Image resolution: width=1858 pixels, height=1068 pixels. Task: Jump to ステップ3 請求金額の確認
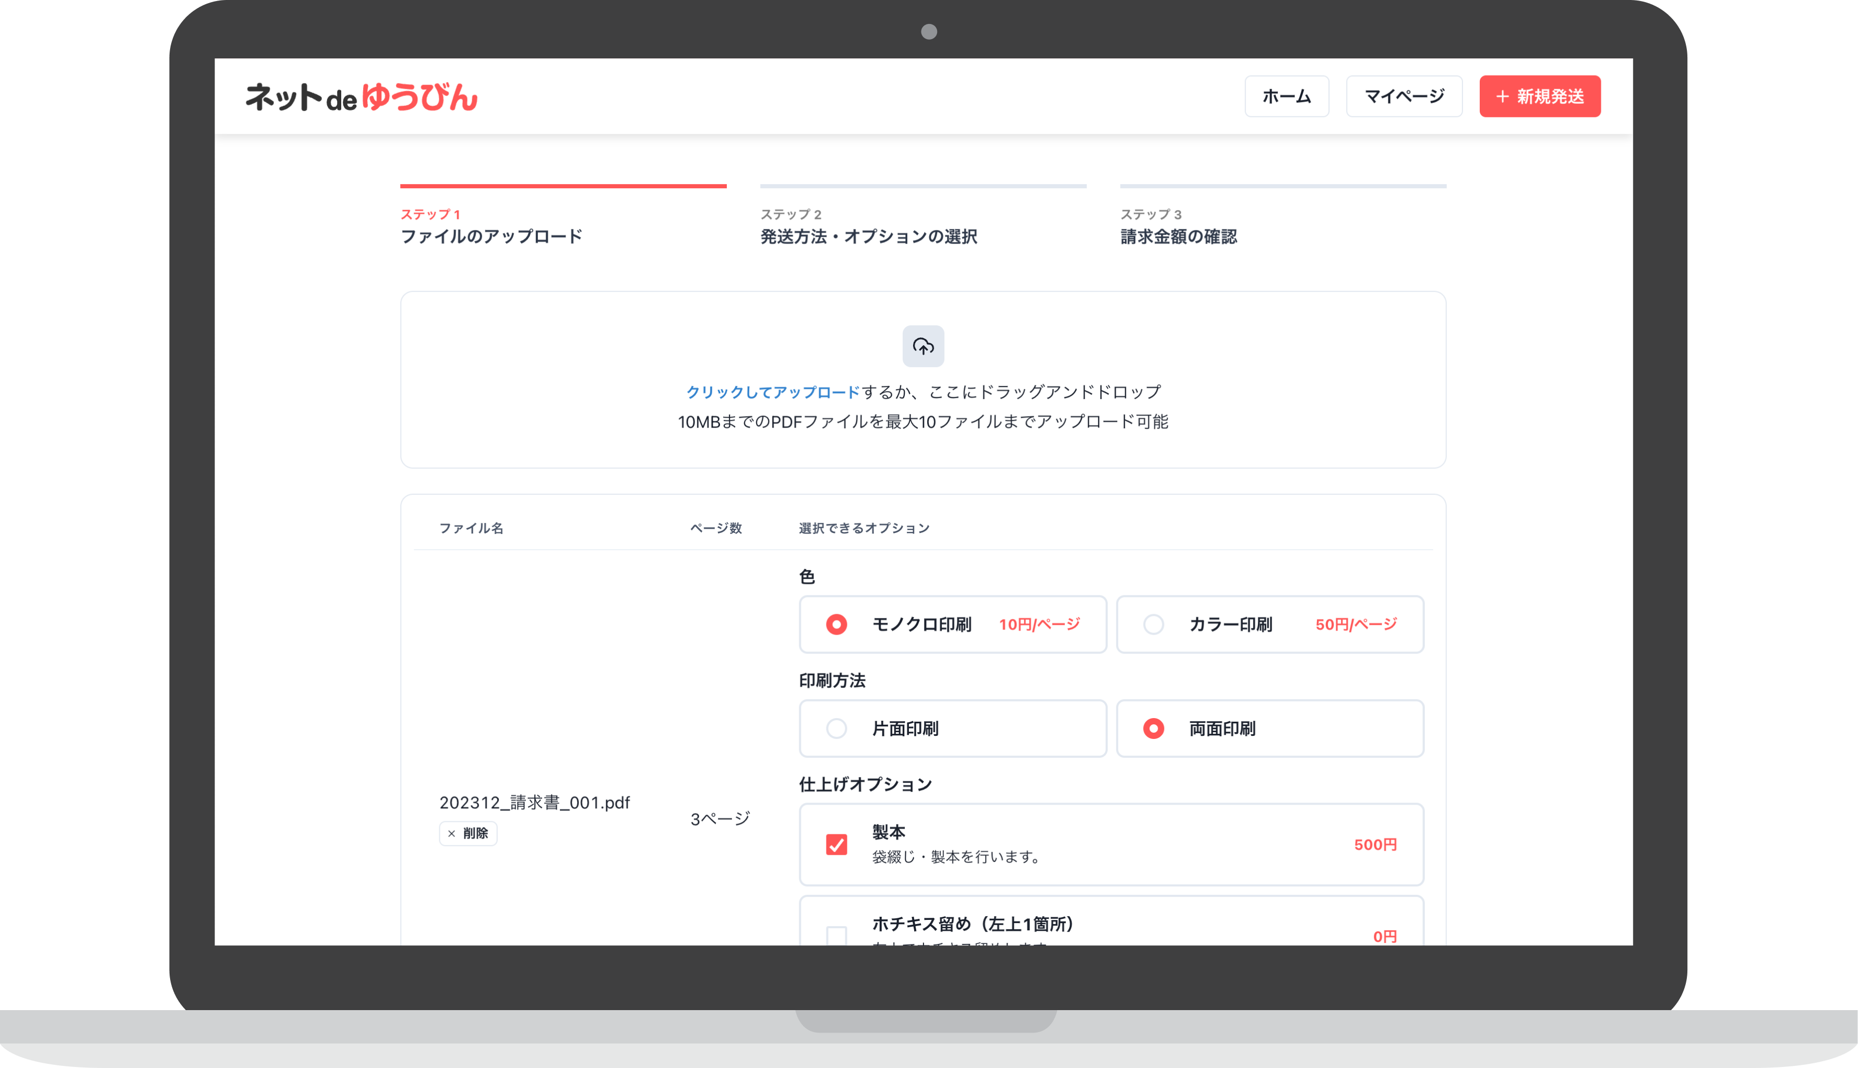[1179, 236]
